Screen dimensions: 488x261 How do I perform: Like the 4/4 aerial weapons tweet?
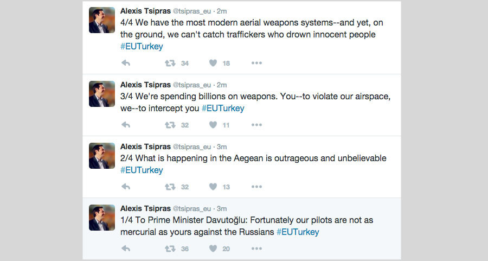(x=213, y=63)
